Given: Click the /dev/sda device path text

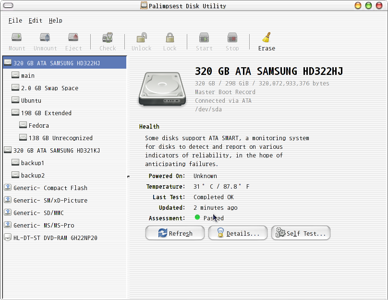Looking at the screenshot, I should (x=208, y=109).
